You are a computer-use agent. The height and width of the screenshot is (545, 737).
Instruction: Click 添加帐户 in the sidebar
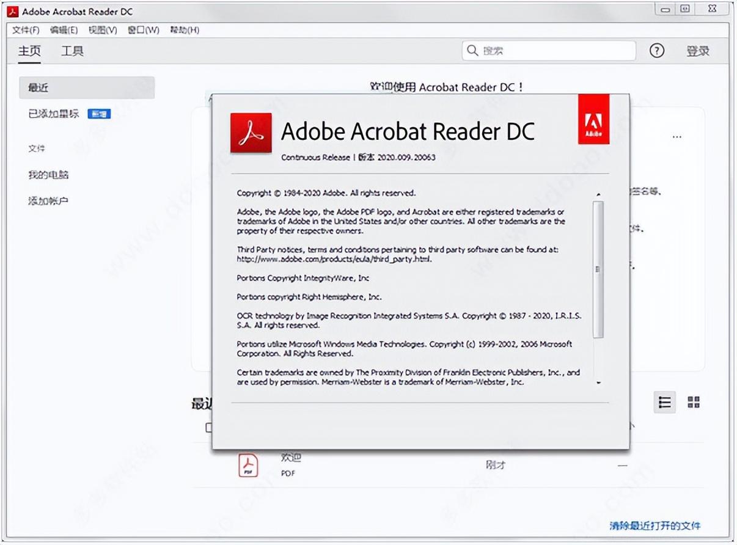tap(48, 201)
